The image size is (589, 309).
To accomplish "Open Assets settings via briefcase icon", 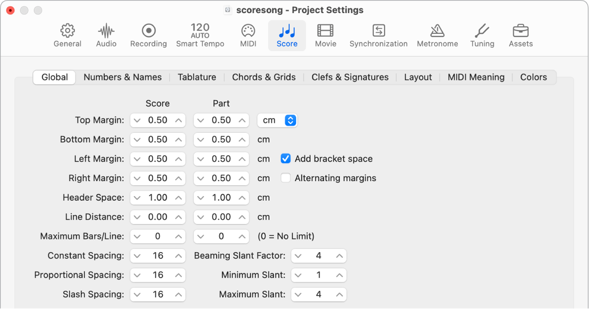I will tap(520, 34).
